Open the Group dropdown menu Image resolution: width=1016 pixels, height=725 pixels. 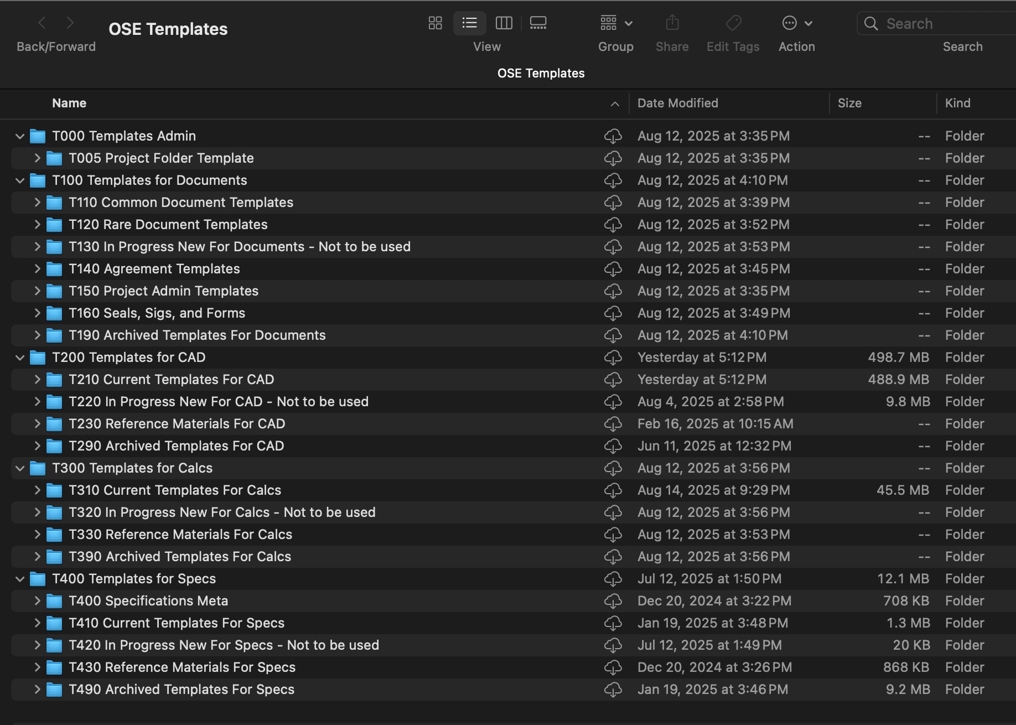(616, 23)
